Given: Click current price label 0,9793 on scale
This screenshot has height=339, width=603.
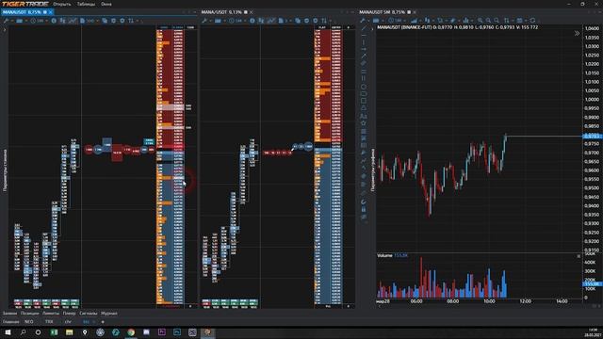Looking at the screenshot, I should tap(593, 136).
